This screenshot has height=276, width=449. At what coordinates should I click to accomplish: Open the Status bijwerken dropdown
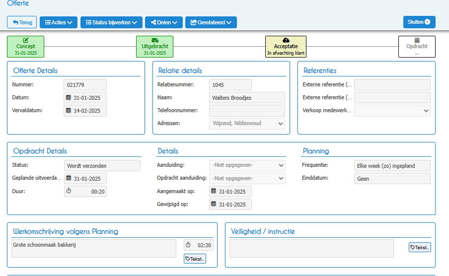111,22
